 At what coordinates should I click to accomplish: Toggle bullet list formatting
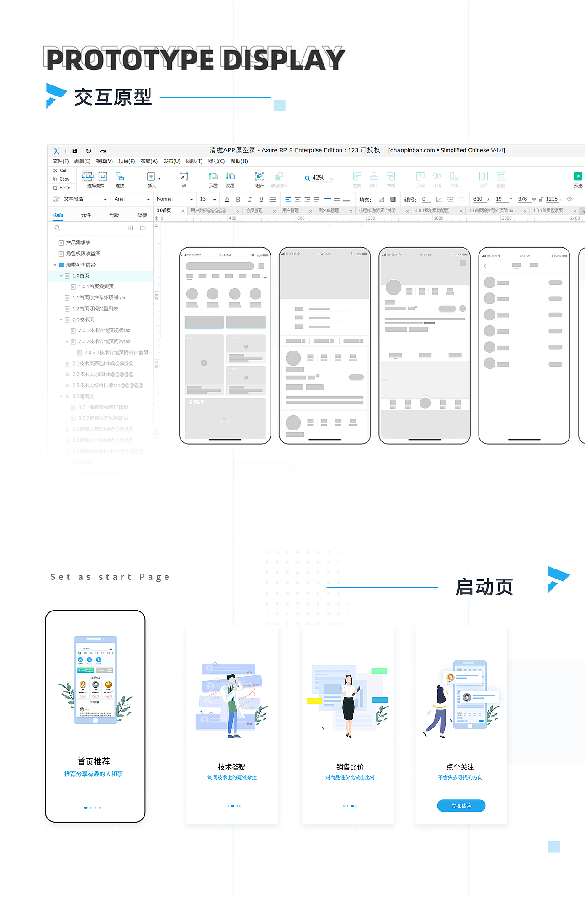(272, 199)
